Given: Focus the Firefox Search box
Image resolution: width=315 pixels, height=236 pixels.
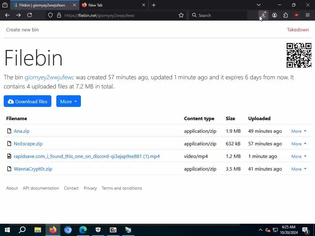Looking at the screenshot, I should tap(218, 15).
